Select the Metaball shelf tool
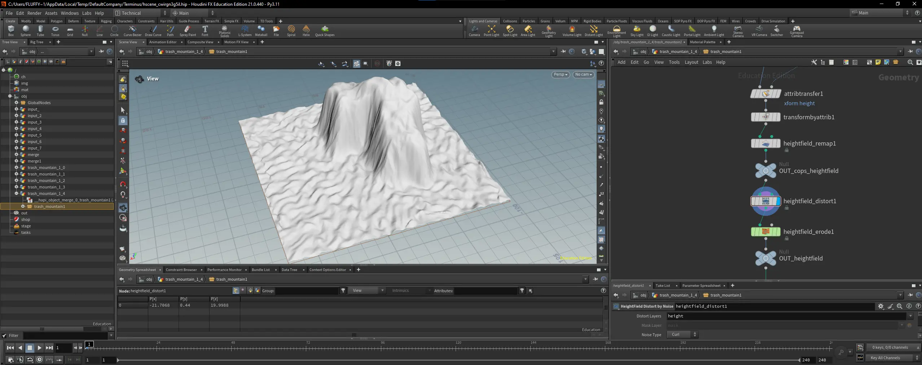This screenshot has width=922, height=365. [261, 31]
